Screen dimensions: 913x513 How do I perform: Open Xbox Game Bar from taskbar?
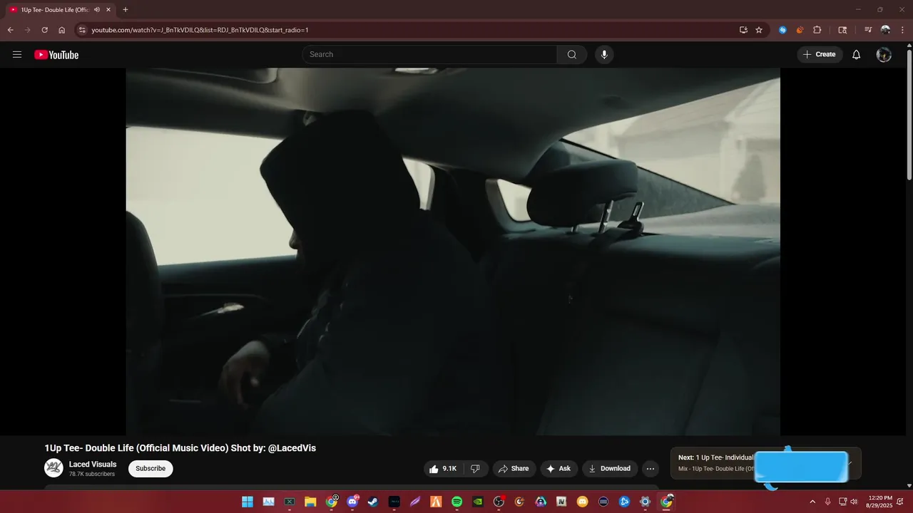(290, 502)
